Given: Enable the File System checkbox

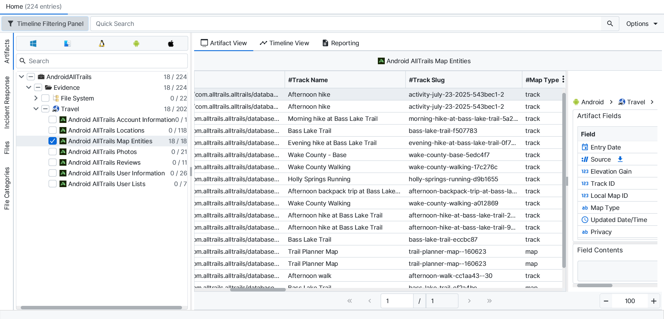Looking at the screenshot, I should [45, 98].
